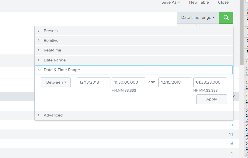Click the value 10 in results
Viewport: 248px width, 158px height.
pyautogui.click(x=231, y=144)
